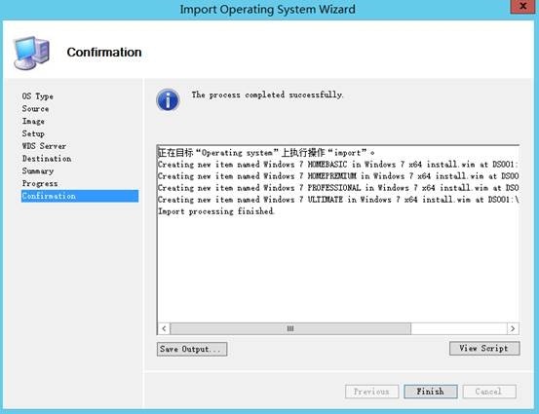Select the Summary wizard step
This screenshot has height=414, width=539.
coord(38,170)
